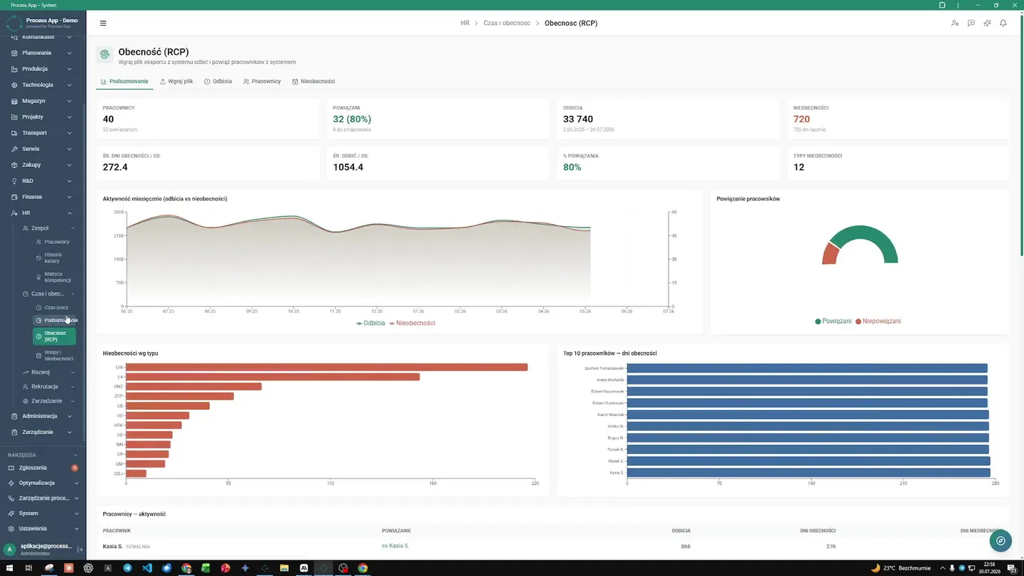The height and width of the screenshot is (576, 1024).
Task: Open Excel from the taskbar
Action: (206, 568)
